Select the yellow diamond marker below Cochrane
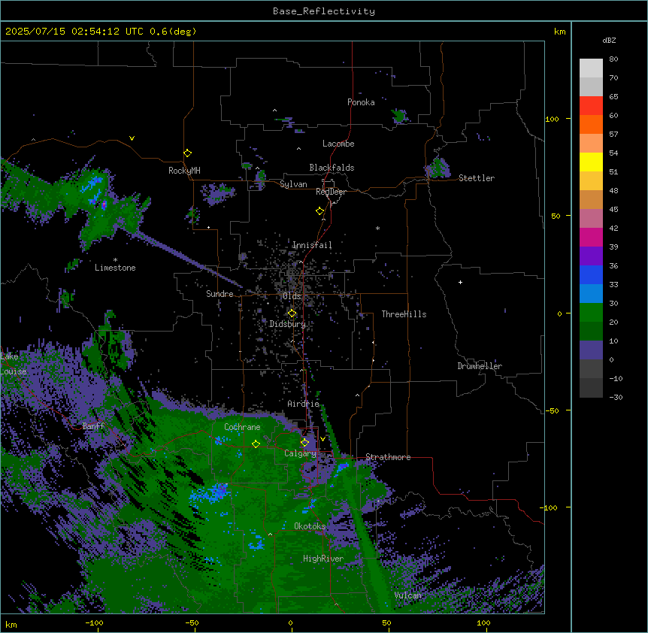The width and height of the screenshot is (648, 633). point(256,444)
